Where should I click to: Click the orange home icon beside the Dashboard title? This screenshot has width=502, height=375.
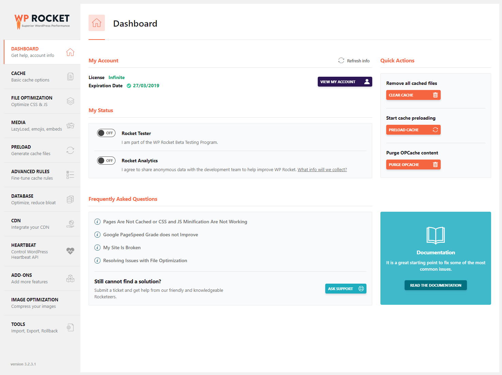(97, 23)
